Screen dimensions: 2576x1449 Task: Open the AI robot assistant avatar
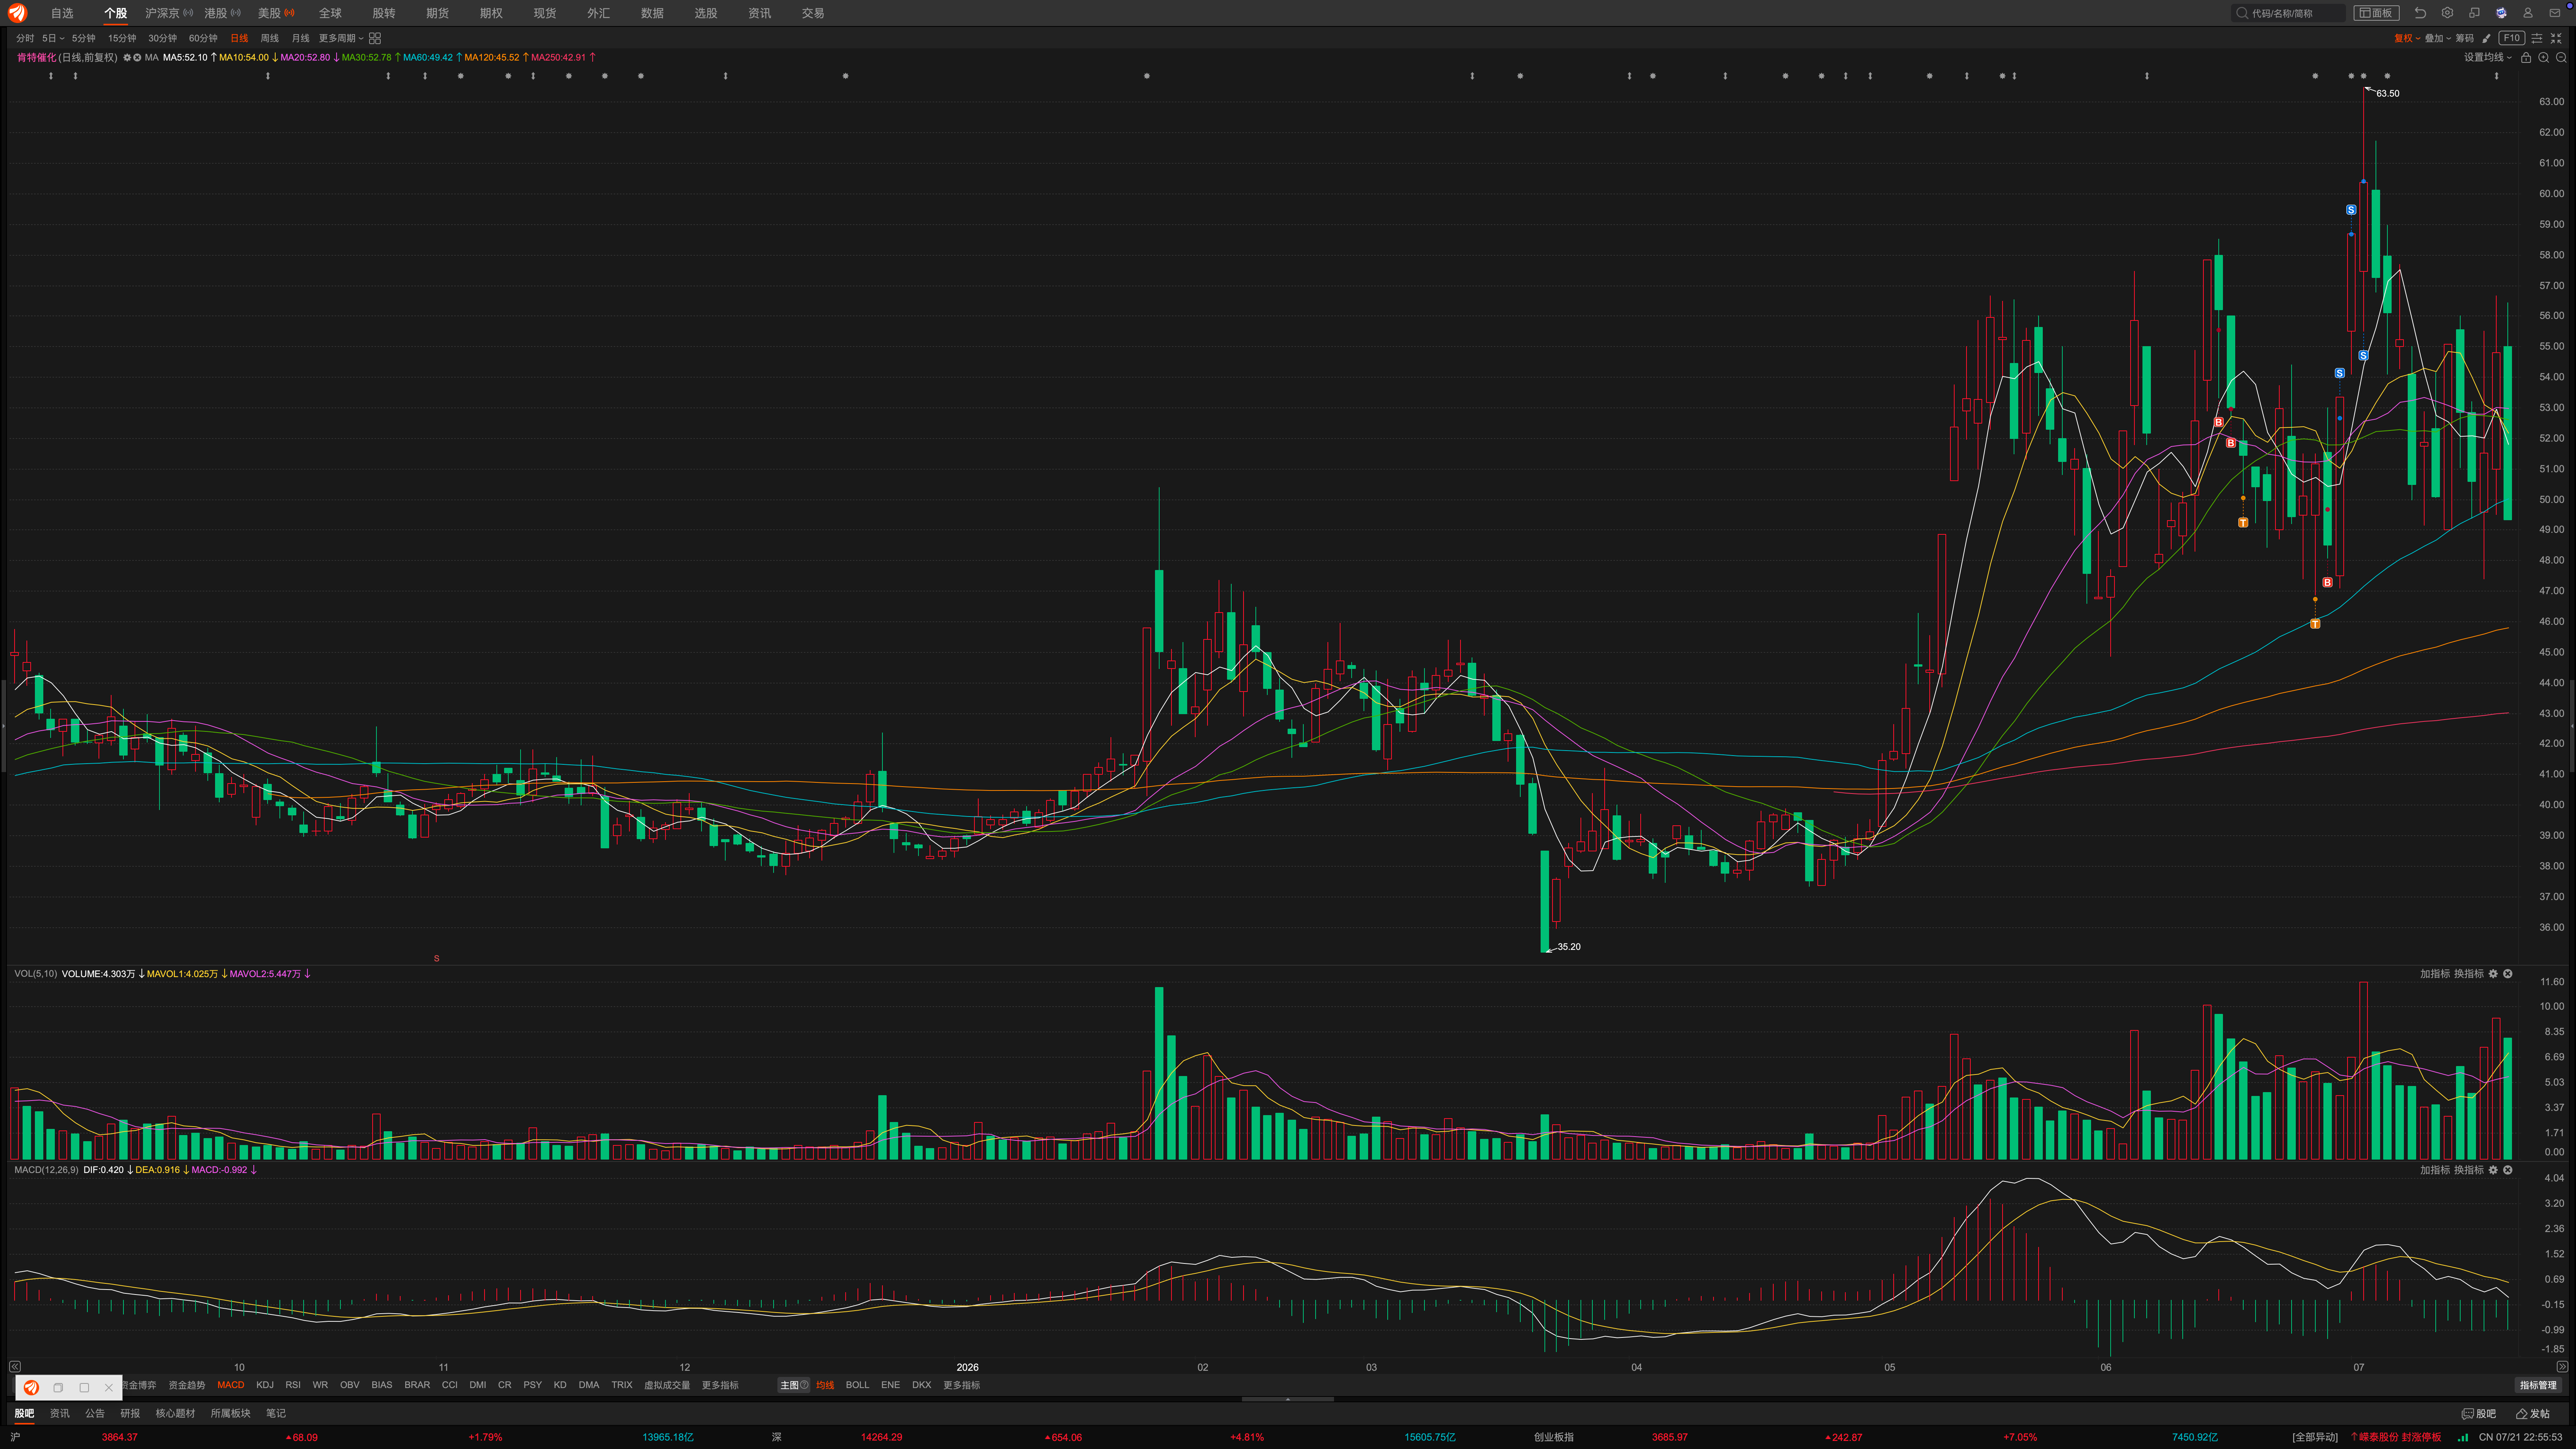click(x=2501, y=13)
